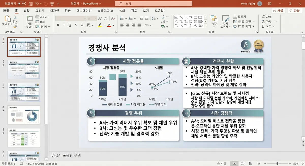Viewport: 305px width, 166px height.
Task: Click the accessibility book icon in status bar
Action: pyautogui.click(x=22, y=164)
